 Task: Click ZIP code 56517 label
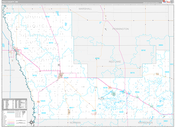71,108
